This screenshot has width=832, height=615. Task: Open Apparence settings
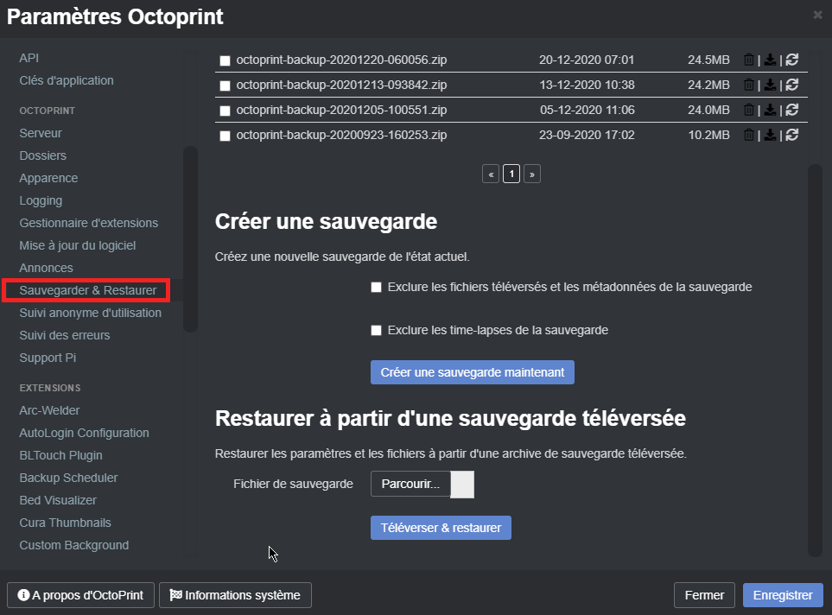tap(48, 178)
